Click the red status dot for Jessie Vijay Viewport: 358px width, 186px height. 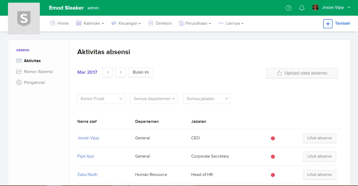pyautogui.click(x=273, y=138)
